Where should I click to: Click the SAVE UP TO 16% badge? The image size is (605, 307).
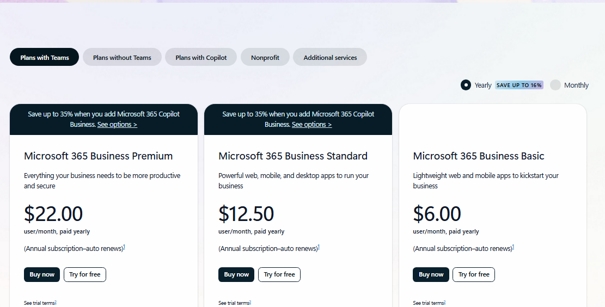coord(519,85)
